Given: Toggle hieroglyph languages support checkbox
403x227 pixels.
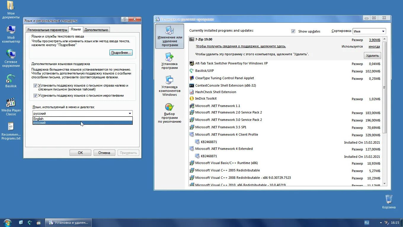Looking at the screenshot, I should 35,95.
